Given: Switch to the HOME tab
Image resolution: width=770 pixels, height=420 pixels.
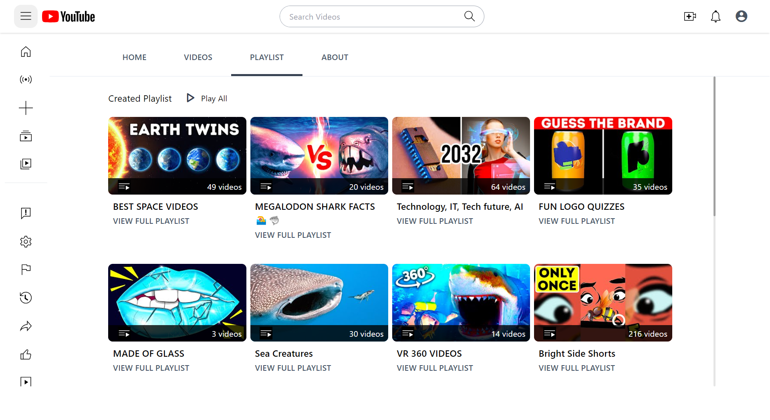Looking at the screenshot, I should (x=134, y=57).
